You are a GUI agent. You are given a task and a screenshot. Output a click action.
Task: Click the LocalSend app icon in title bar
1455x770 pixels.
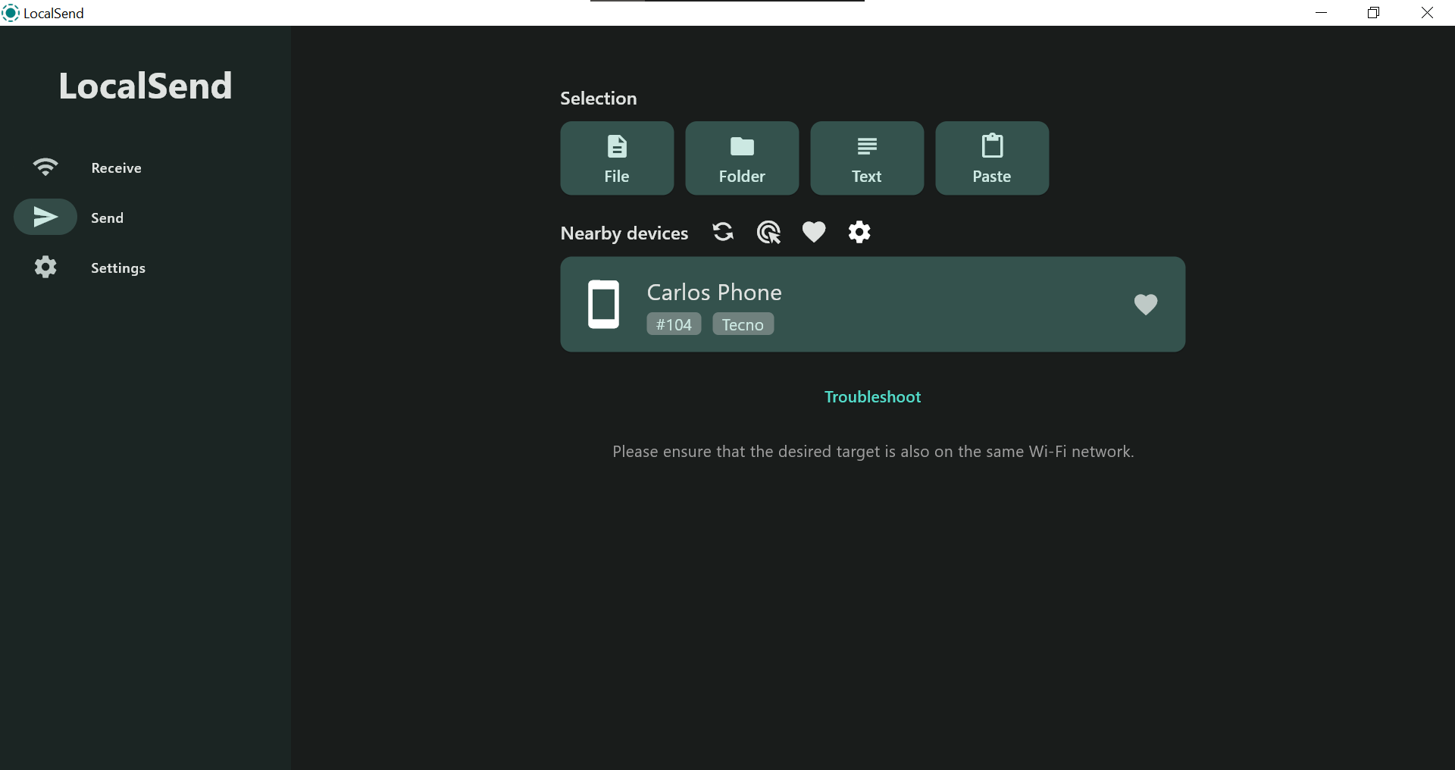[x=11, y=13]
